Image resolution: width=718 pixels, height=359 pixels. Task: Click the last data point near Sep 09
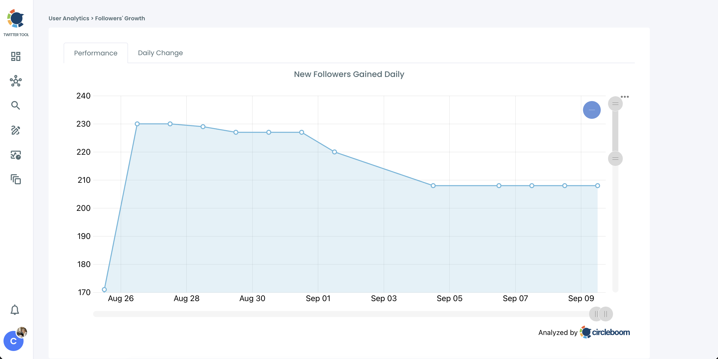(597, 186)
